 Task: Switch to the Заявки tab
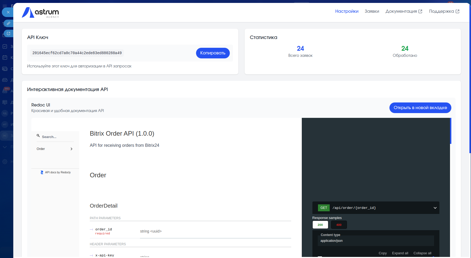pyautogui.click(x=372, y=11)
